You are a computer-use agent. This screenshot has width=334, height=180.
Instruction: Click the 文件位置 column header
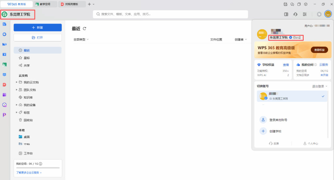[216, 39]
